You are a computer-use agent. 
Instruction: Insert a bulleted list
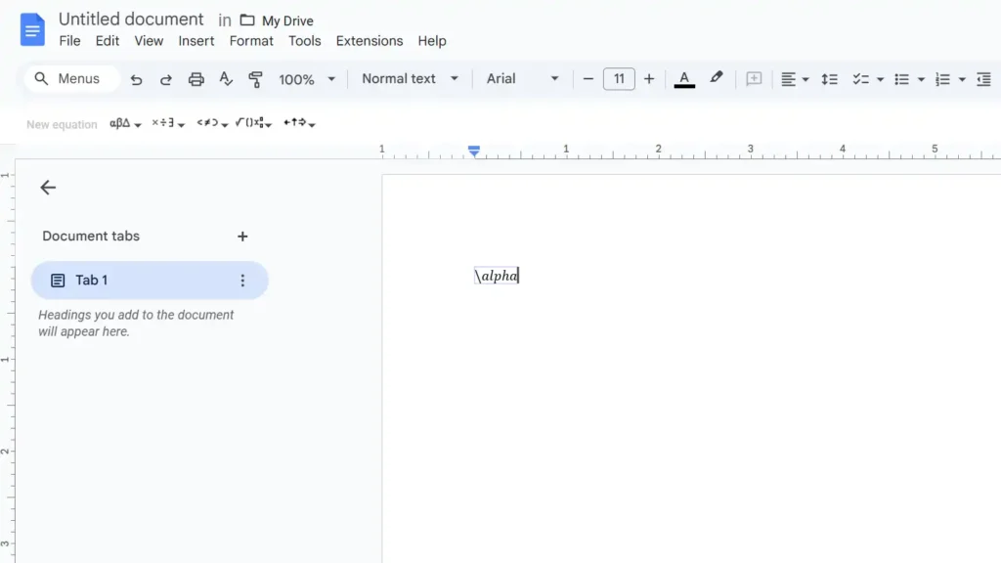901,79
